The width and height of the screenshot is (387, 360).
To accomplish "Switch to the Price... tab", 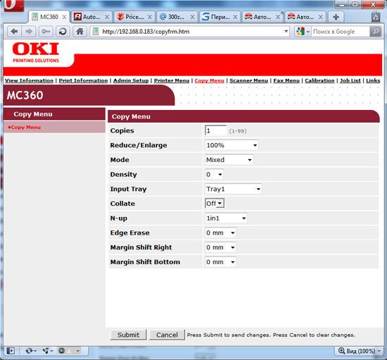I will (134, 17).
